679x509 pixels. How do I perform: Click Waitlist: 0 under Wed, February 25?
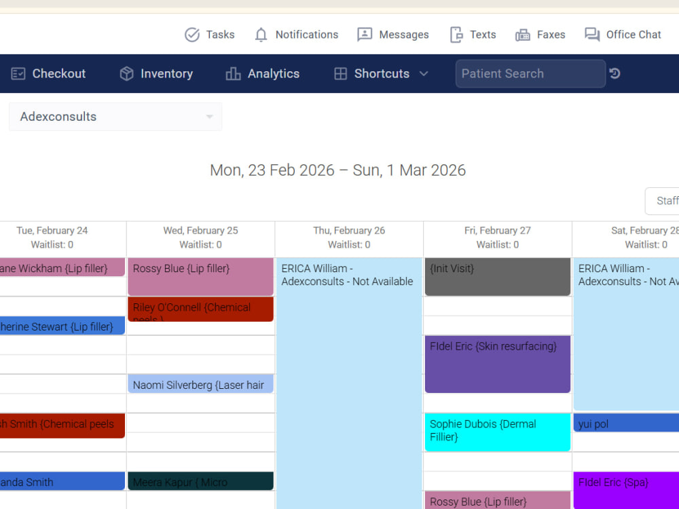point(200,245)
